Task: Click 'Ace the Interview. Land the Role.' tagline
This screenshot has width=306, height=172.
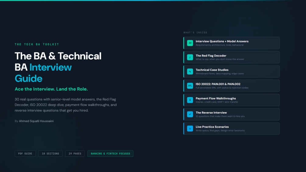Action: coord(51,89)
